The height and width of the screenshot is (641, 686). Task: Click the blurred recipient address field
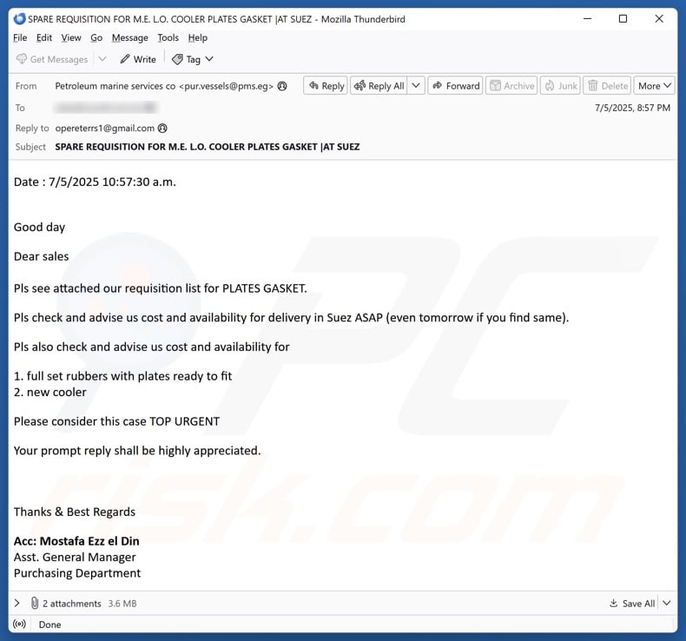[x=105, y=107]
